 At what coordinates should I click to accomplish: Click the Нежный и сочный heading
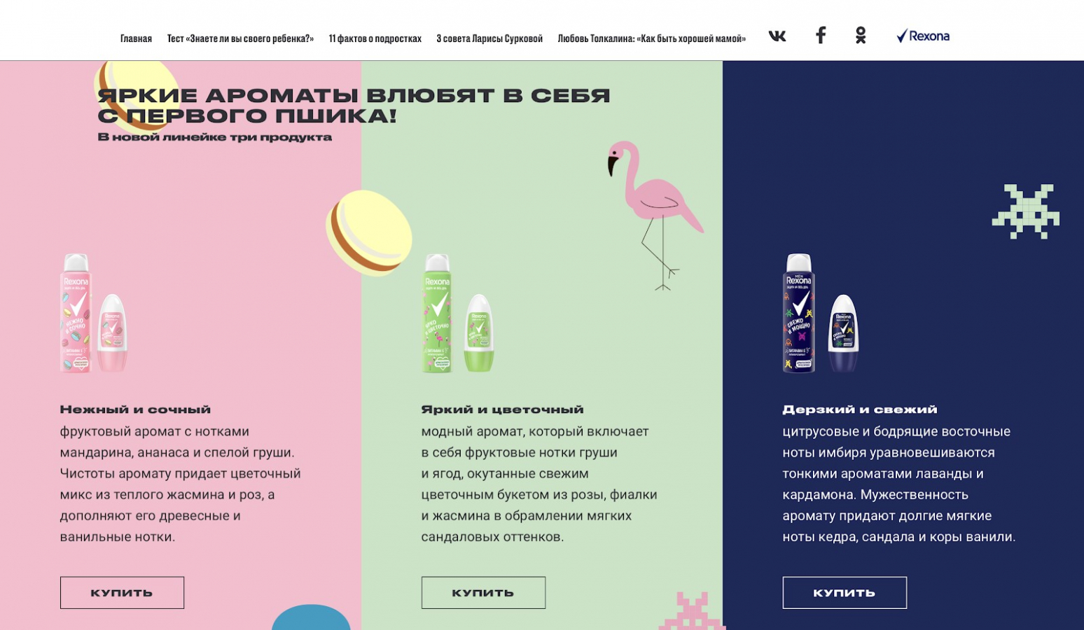[135, 409]
